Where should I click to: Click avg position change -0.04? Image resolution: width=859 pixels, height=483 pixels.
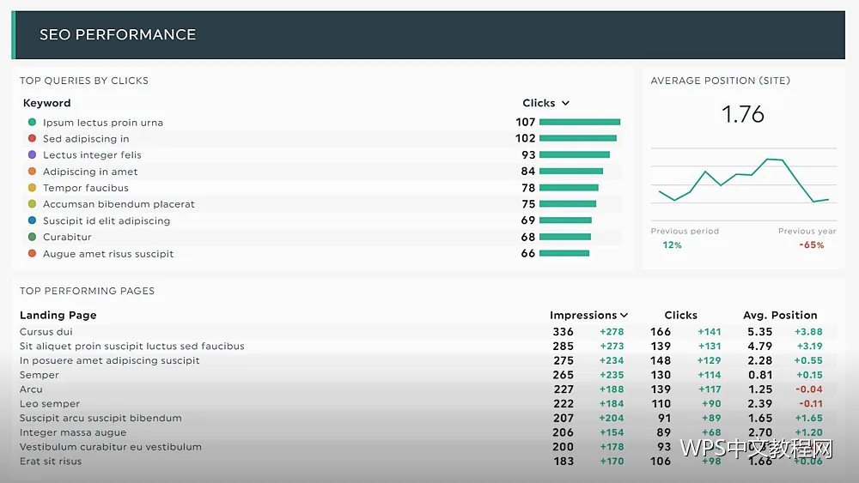coord(808,389)
